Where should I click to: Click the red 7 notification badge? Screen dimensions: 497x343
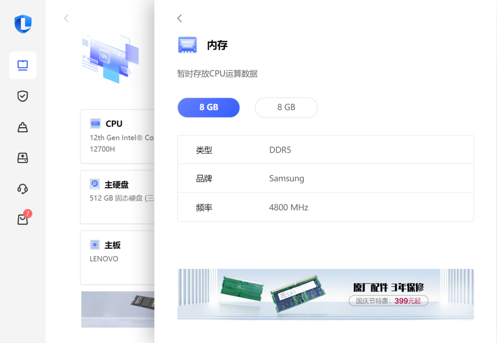[x=28, y=214]
